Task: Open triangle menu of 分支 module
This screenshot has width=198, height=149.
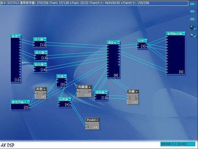Action: point(146,41)
